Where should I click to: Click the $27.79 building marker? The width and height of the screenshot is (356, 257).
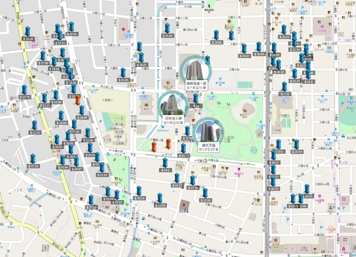tap(193, 181)
